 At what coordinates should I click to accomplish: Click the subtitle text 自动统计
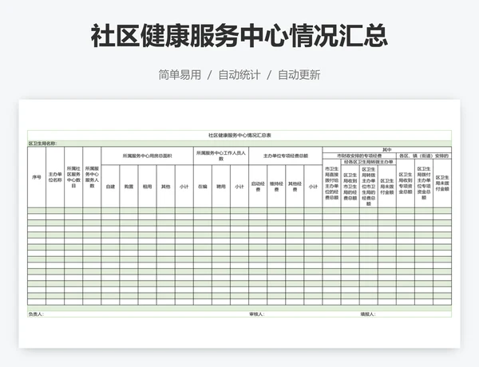click(239, 75)
